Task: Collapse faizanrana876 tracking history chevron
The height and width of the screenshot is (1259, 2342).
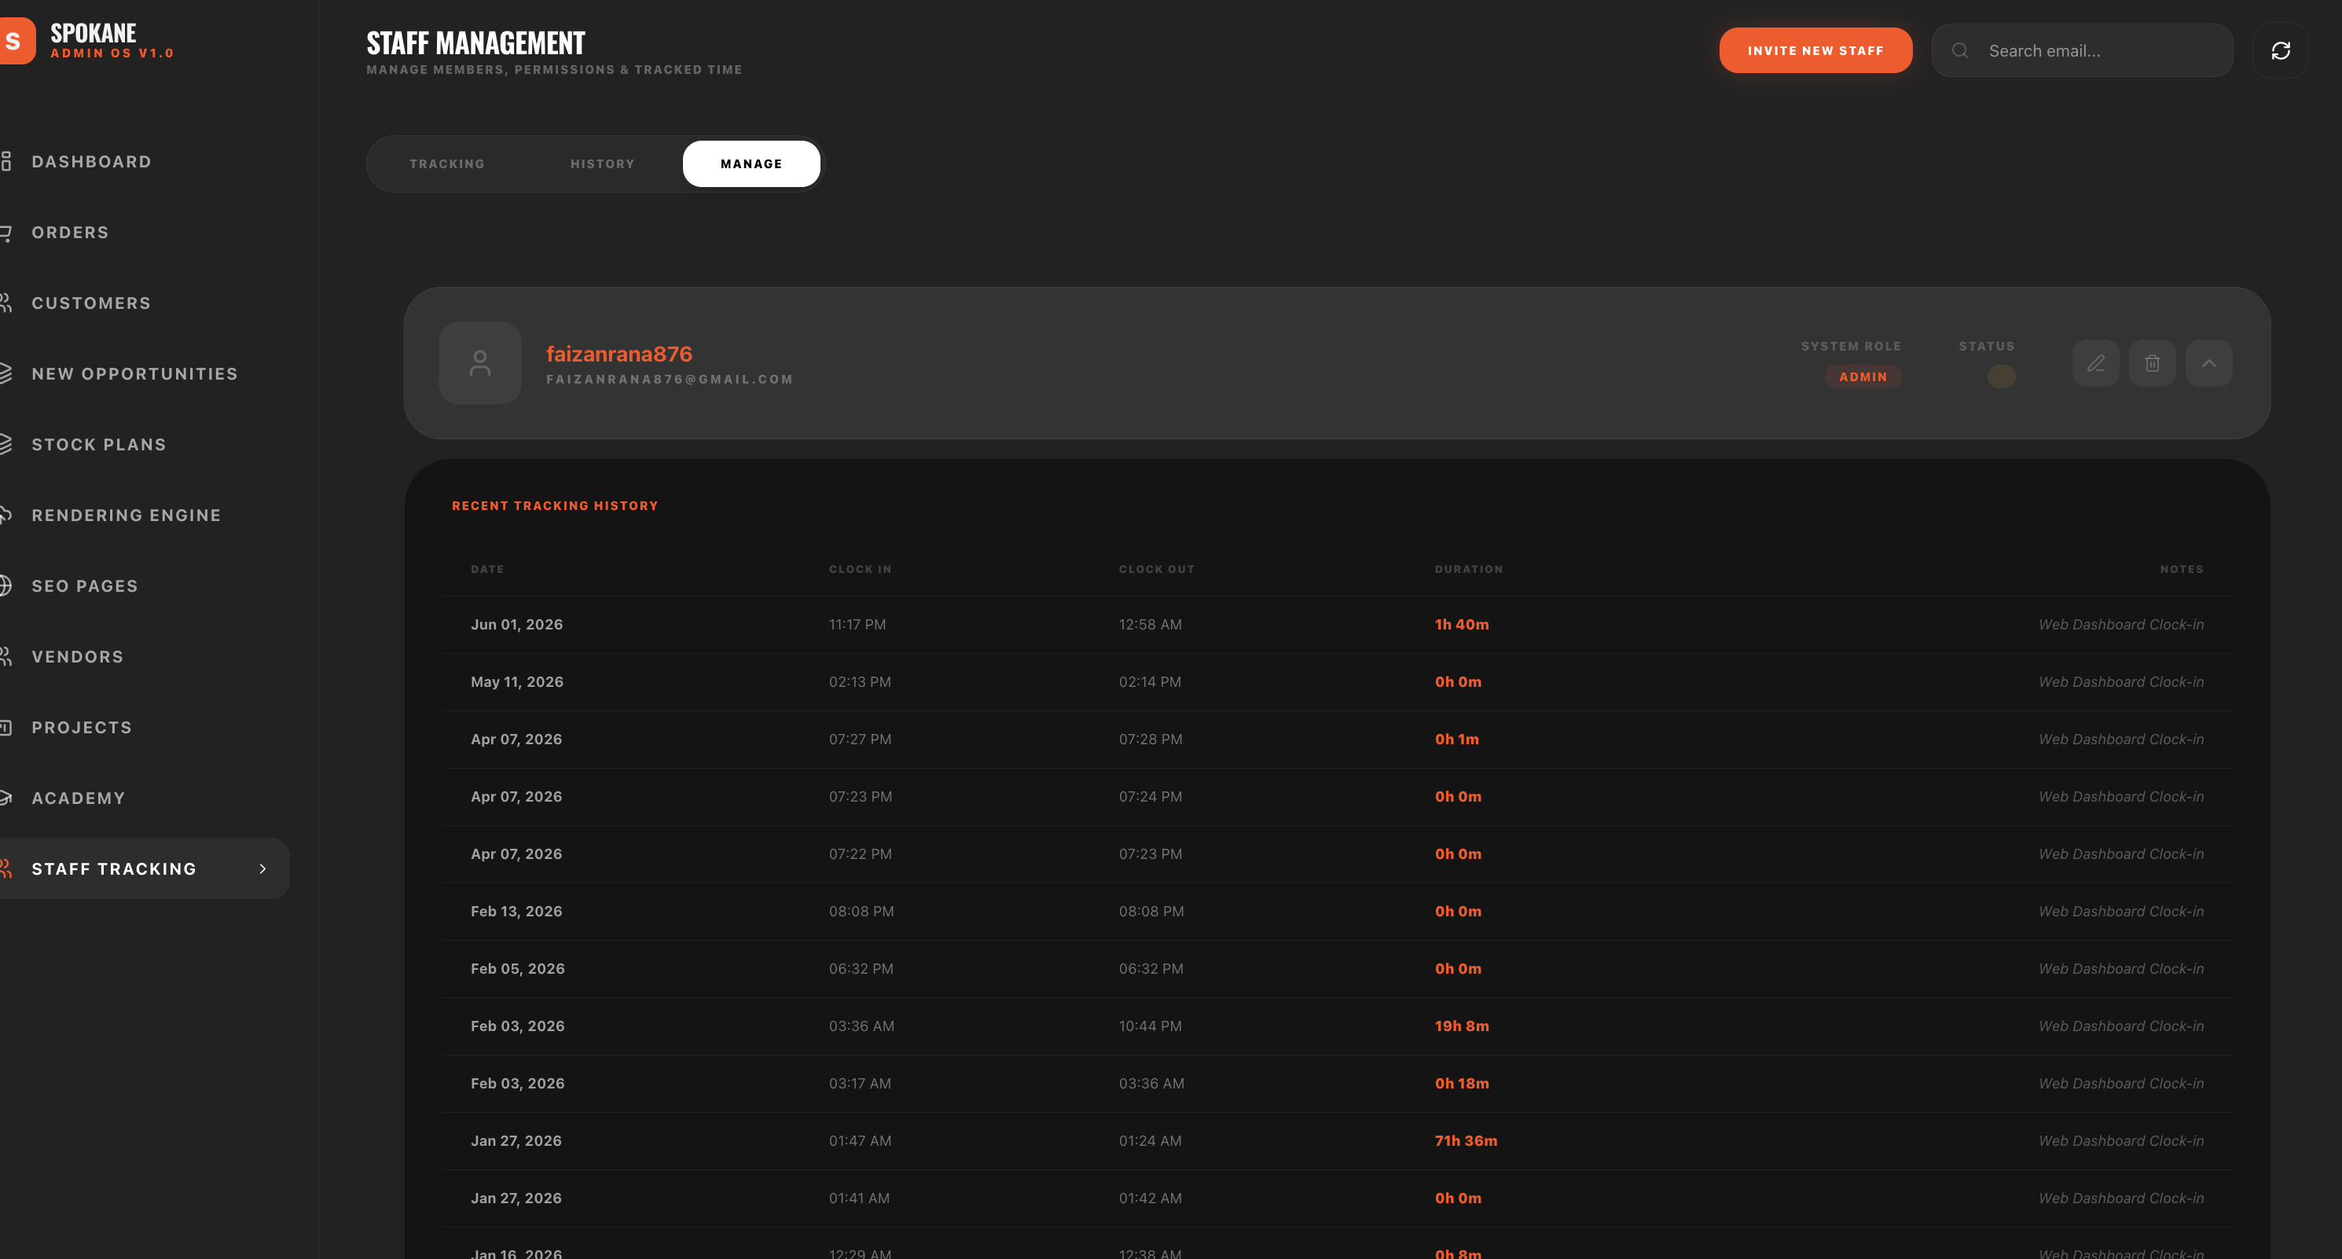Action: click(2208, 364)
